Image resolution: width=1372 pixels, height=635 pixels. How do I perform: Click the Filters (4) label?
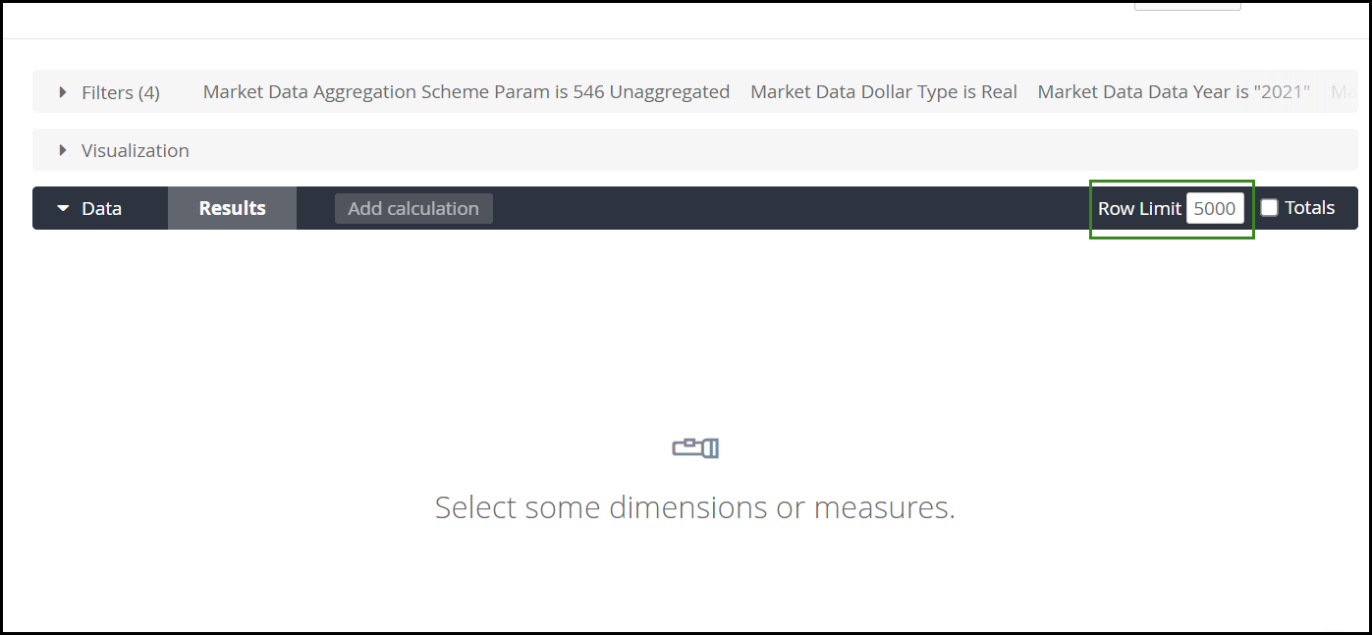click(120, 92)
